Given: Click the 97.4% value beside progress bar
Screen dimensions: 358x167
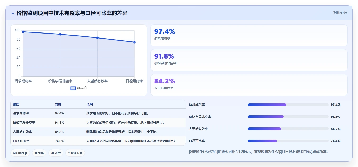Looking at the screenshot, I should pos(336,105).
